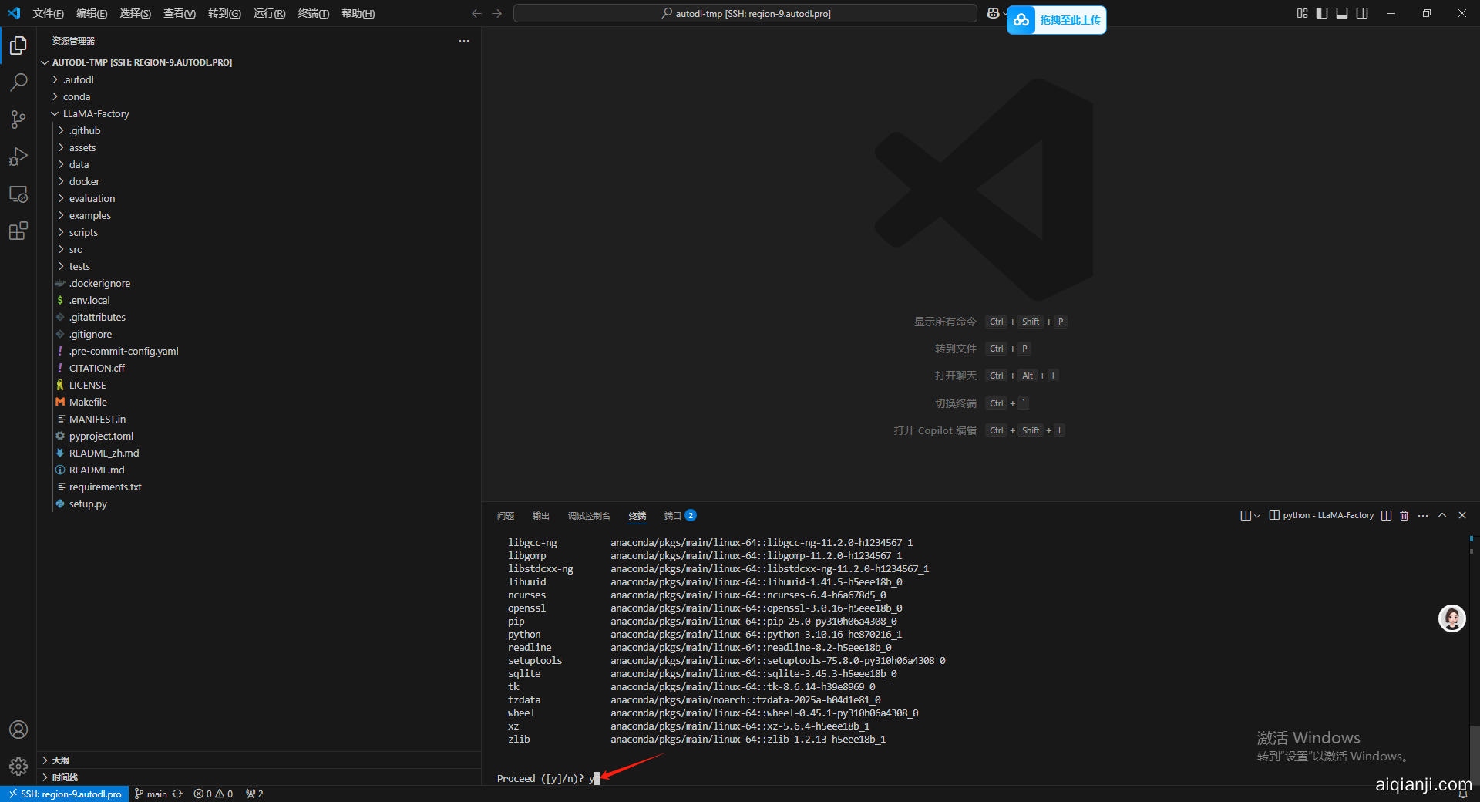This screenshot has width=1480, height=802.
Task: Click the main branch status item
Action: click(x=151, y=794)
